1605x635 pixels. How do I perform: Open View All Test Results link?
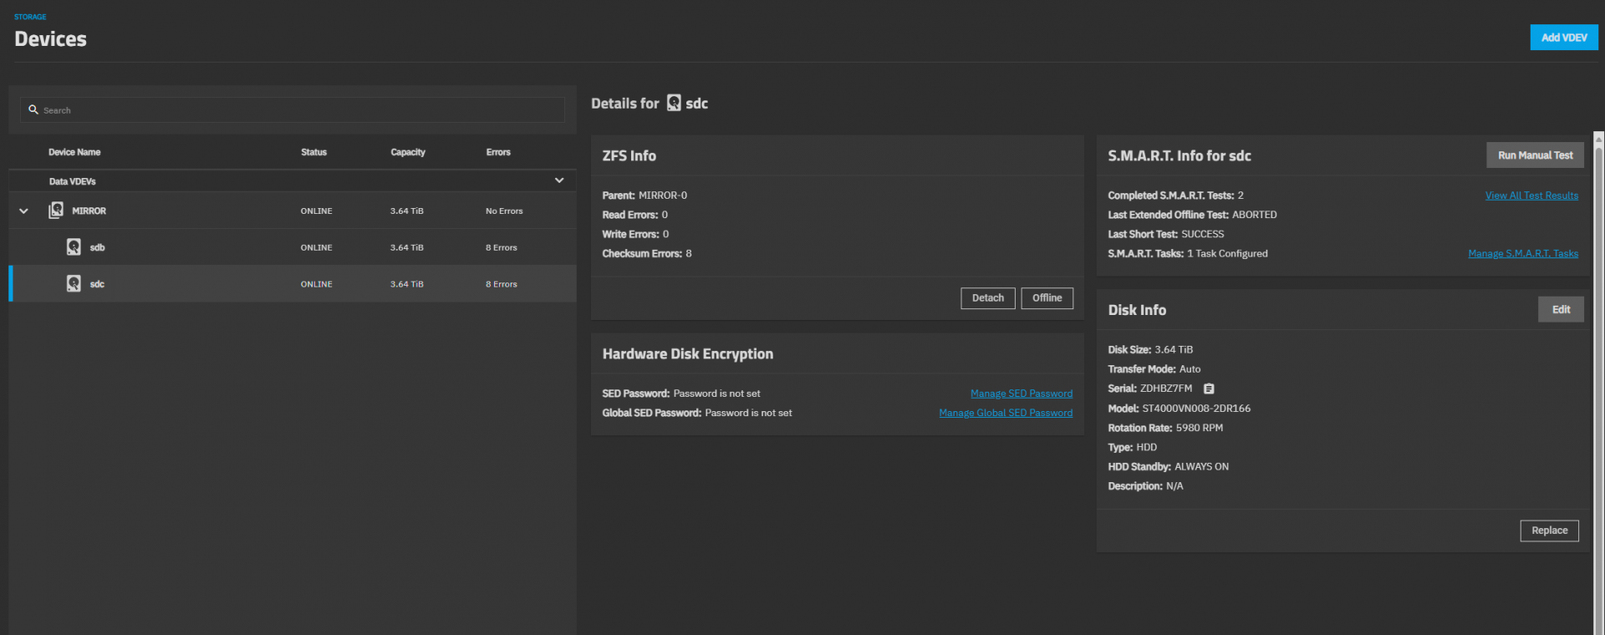point(1531,196)
